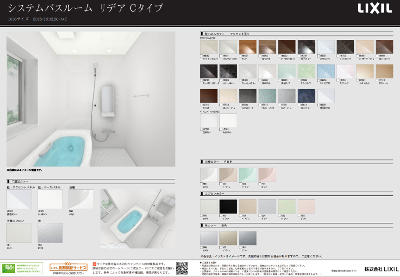
Task: Open the LIXIL長期保証サービス badge
Action: 69,268
